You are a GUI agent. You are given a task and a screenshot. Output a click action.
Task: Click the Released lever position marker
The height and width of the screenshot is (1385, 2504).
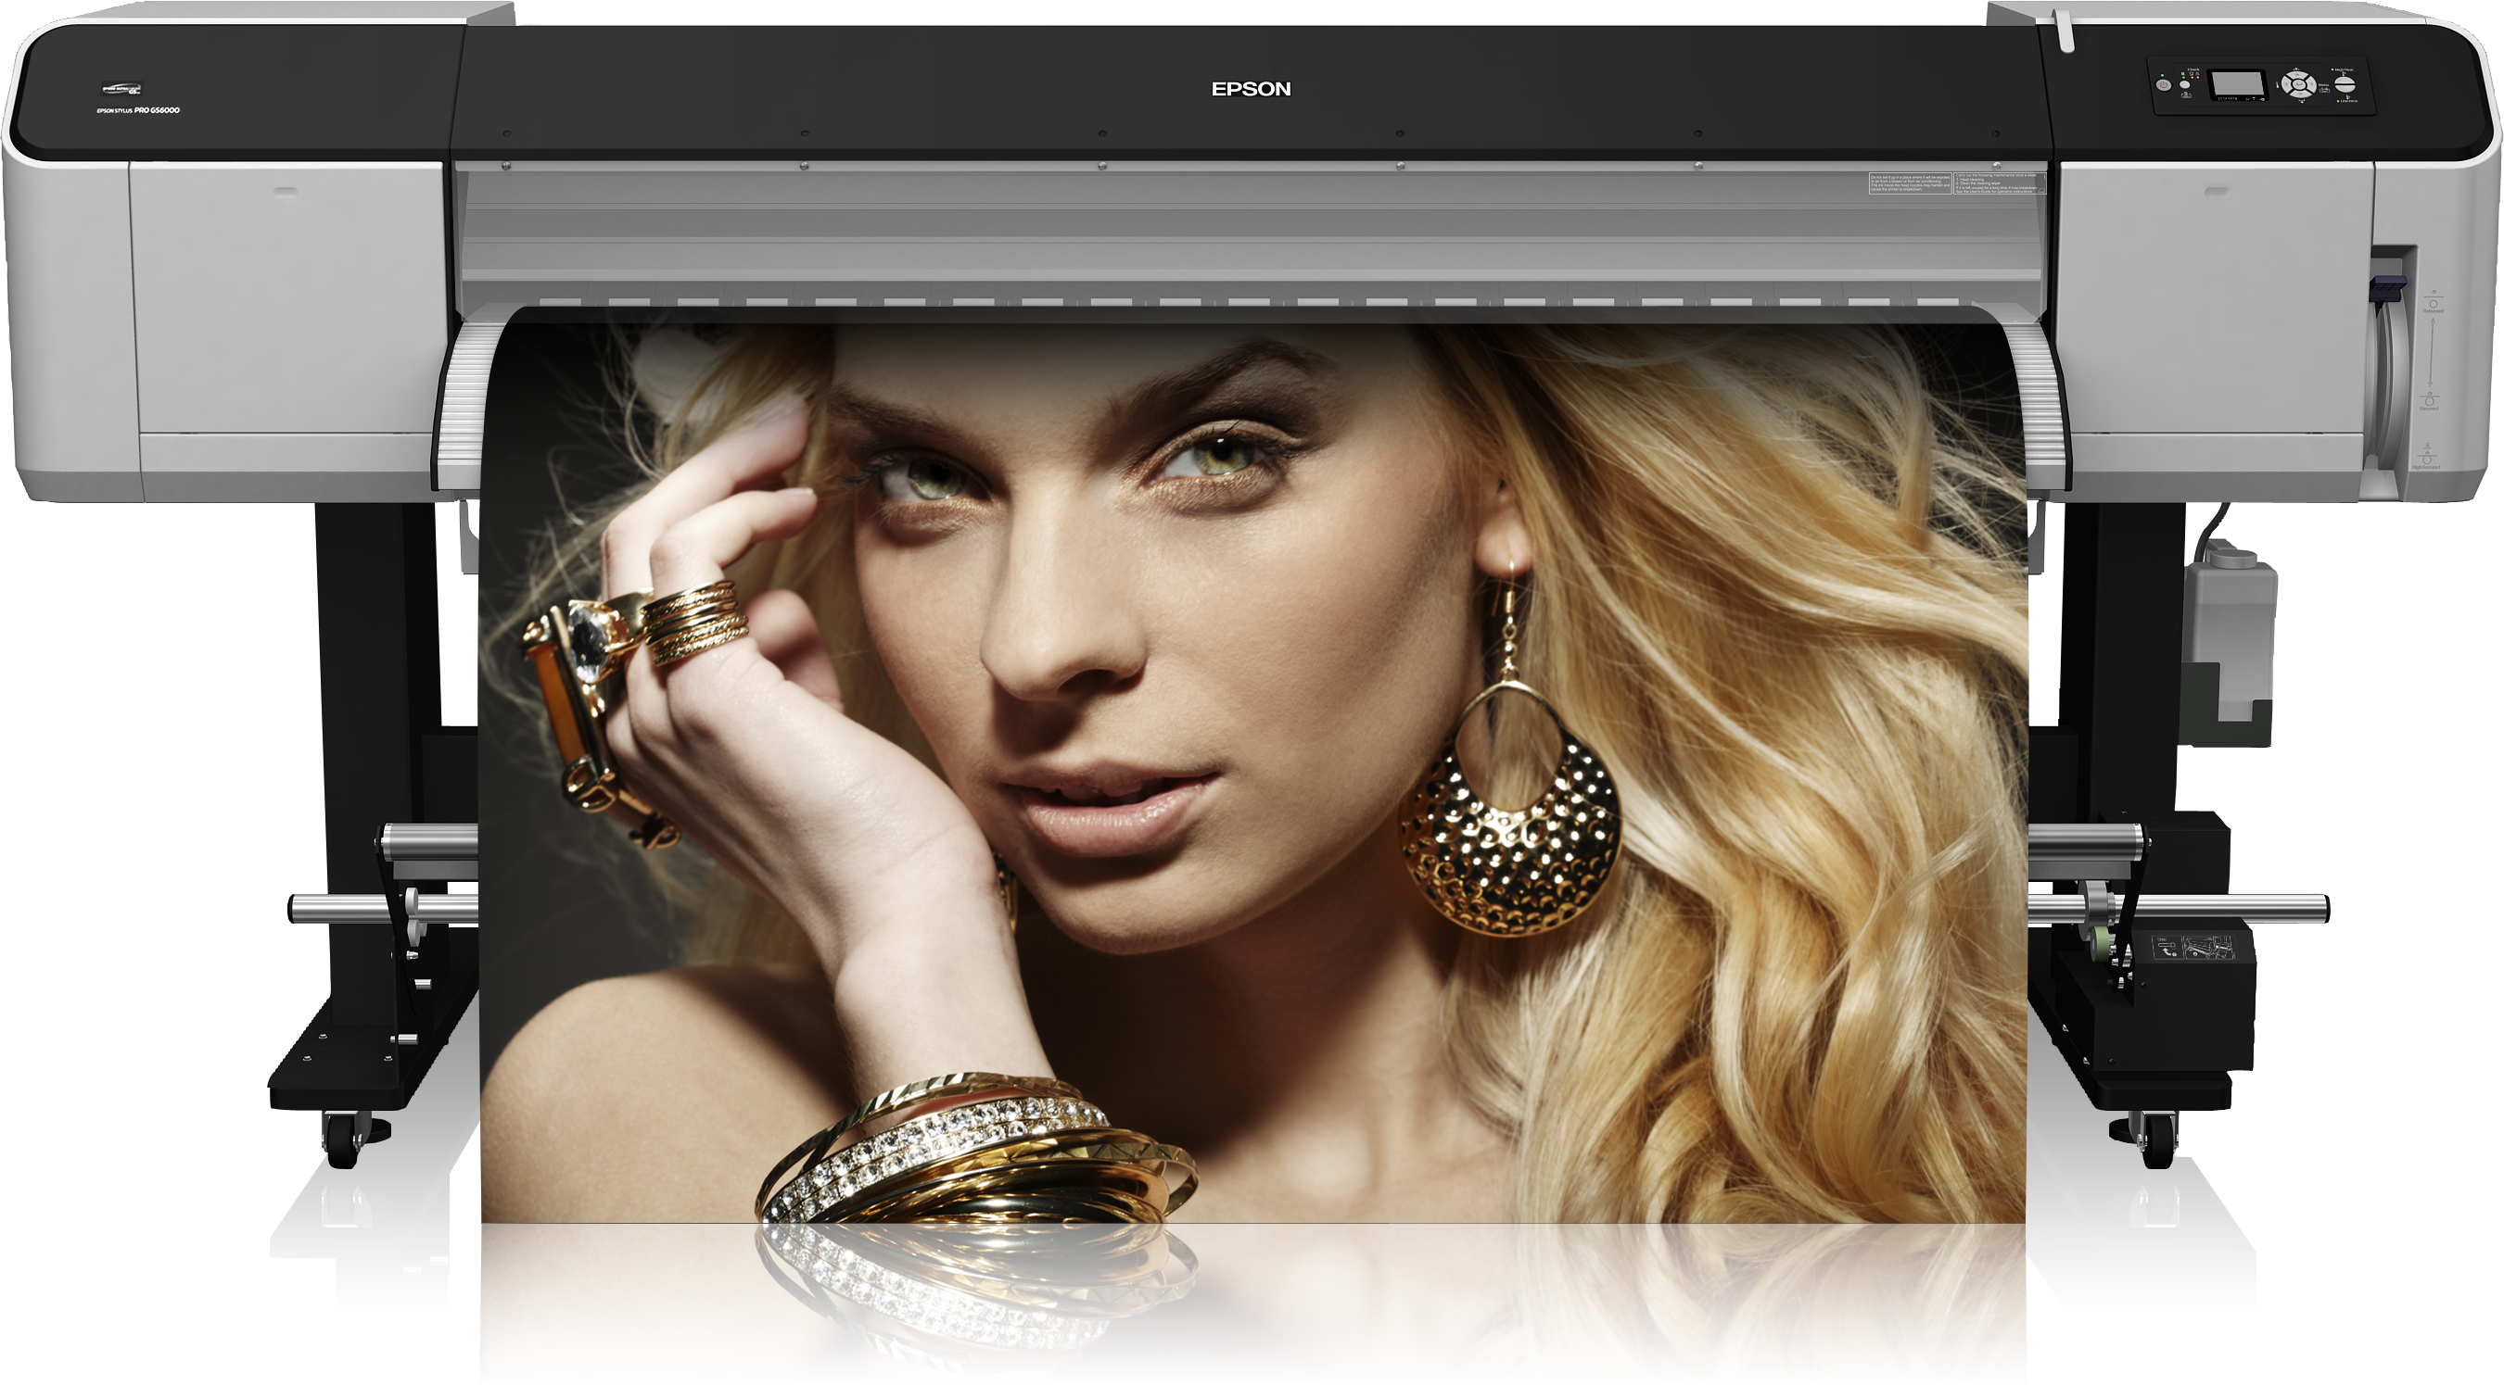point(2433,304)
